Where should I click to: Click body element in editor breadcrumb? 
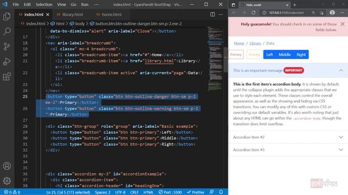tap(77, 24)
